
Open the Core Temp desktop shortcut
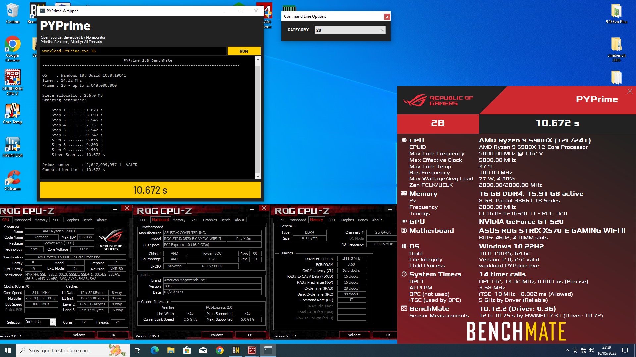(13, 113)
